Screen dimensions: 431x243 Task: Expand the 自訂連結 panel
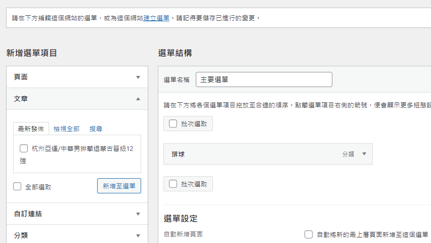pos(77,214)
